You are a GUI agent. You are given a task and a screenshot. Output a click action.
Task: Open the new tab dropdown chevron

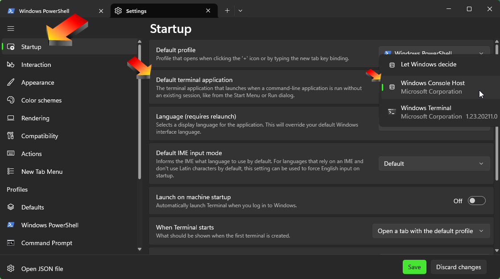pyautogui.click(x=240, y=11)
